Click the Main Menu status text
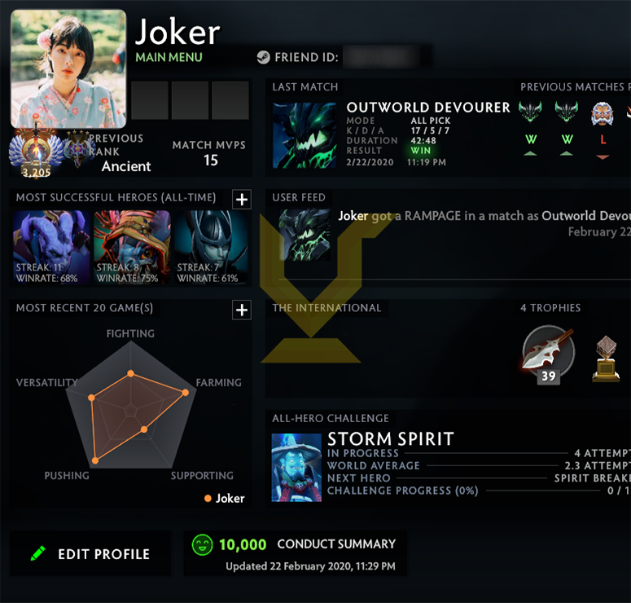631x603 pixels. coord(169,57)
